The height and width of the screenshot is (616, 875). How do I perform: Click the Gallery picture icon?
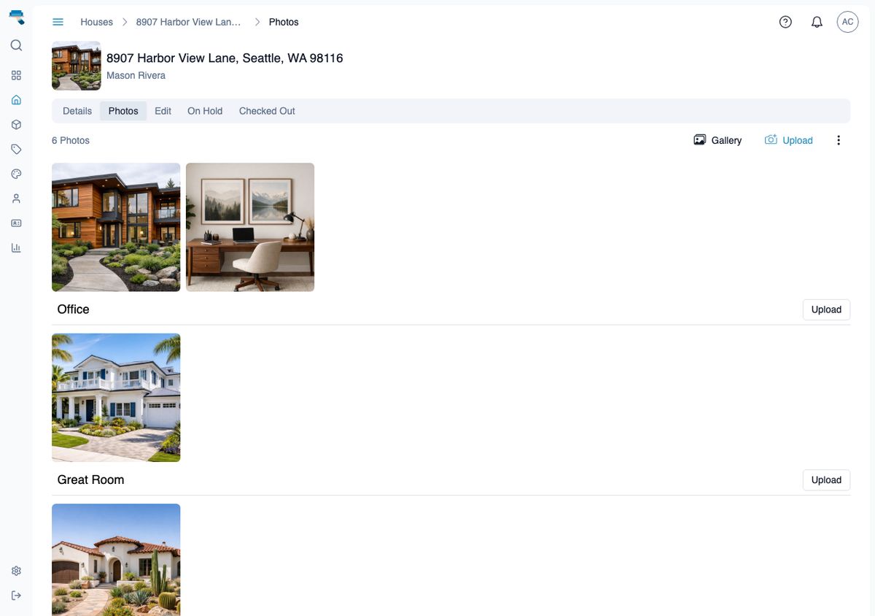tap(699, 140)
